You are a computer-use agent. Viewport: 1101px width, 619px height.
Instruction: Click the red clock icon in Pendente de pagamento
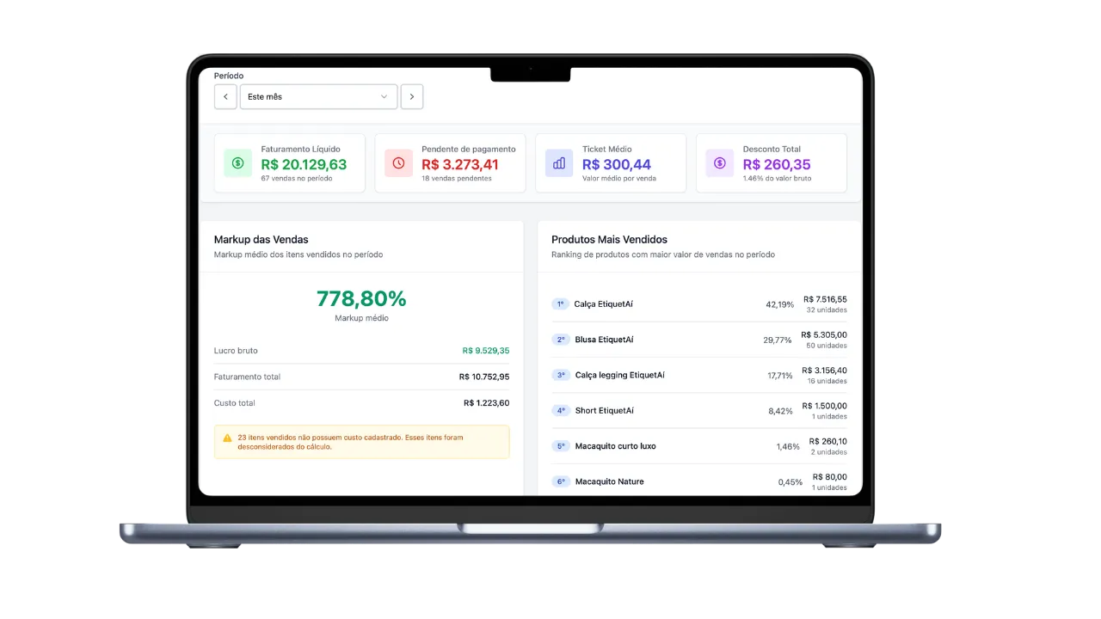click(x=398, y=163)
